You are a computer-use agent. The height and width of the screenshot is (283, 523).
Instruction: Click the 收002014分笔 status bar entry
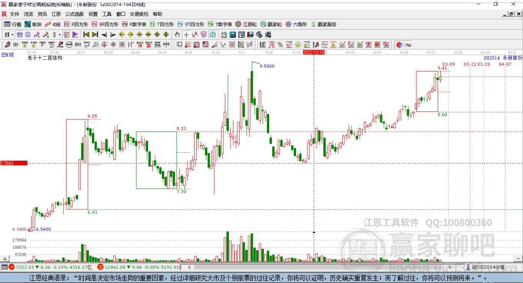486,267
